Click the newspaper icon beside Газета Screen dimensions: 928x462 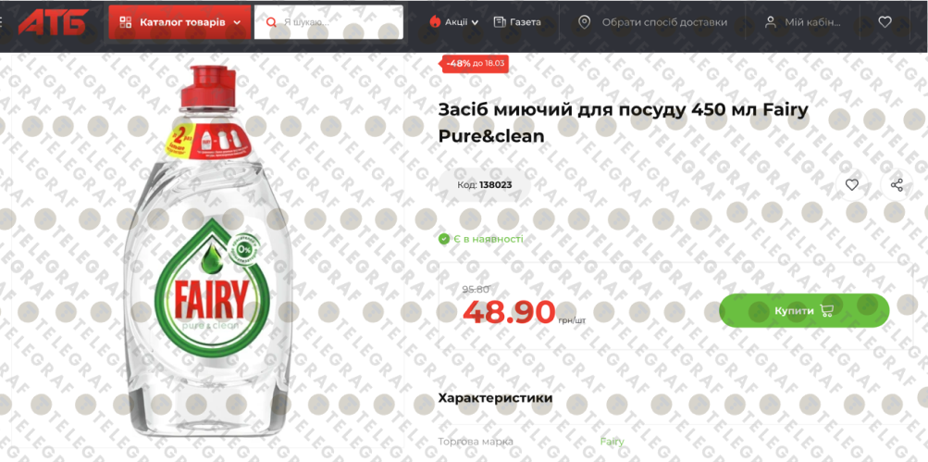(500, 22)
